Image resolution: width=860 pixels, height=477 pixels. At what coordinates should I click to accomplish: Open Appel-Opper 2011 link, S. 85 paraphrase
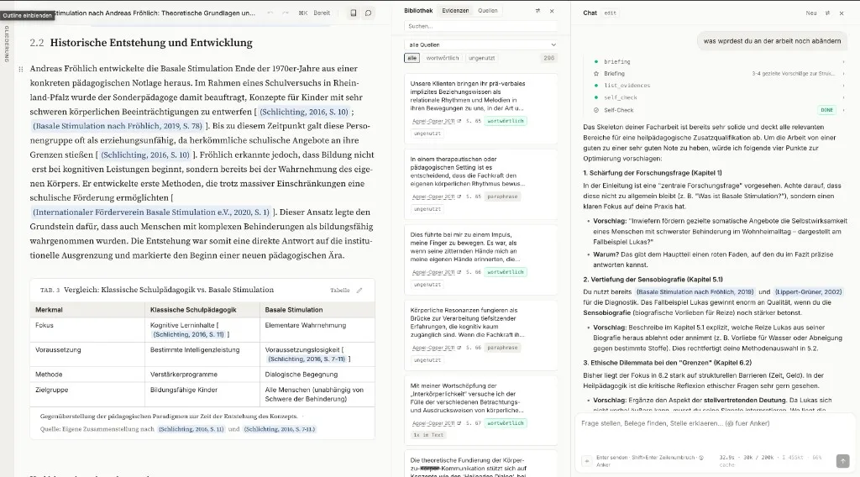pyautogui.click(x=437, y=197)
